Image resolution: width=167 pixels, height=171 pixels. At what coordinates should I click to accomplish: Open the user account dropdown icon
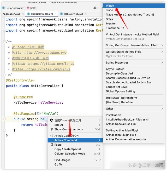[x=96, y=8]
